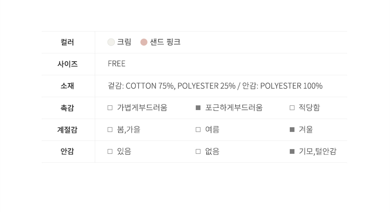This screenshot has height=212, width=390.
Task: Tick the 여름 season checkbox
Action: click(x=198, y=130)
